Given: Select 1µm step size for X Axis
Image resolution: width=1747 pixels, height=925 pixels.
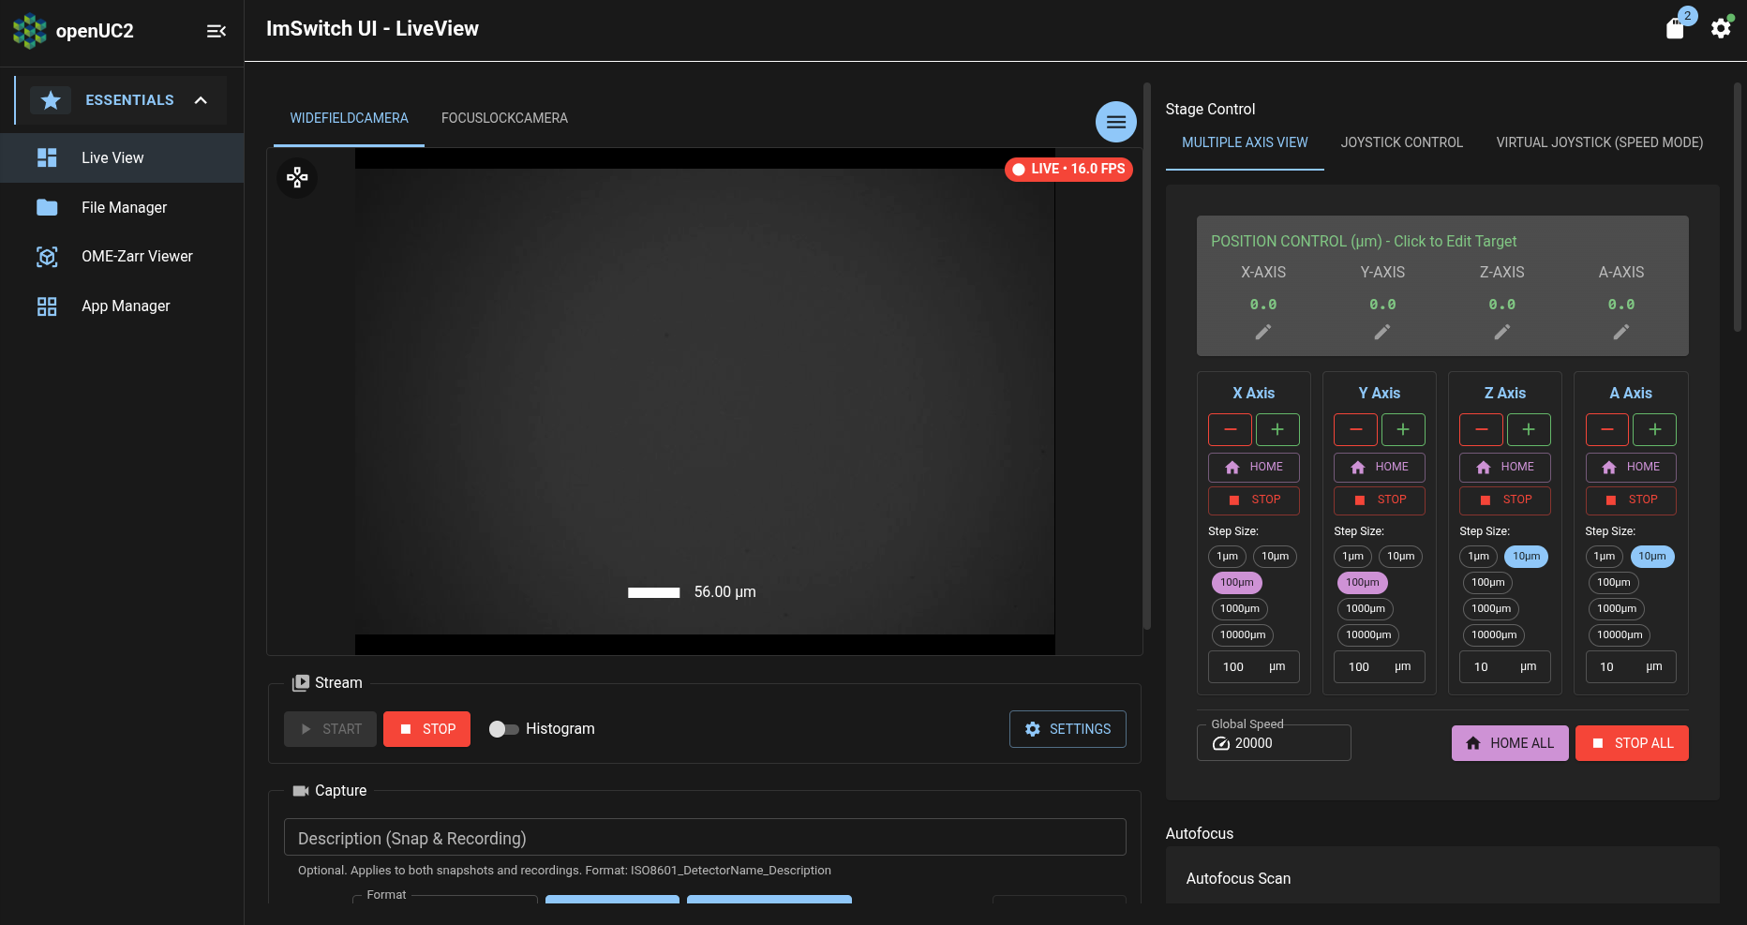Looking at the screenshot, I should 1227,556.
